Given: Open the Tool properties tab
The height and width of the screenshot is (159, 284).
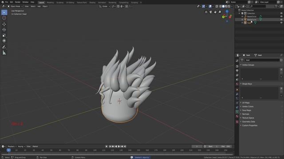Looking at the screenshot, I should point(237,61).
